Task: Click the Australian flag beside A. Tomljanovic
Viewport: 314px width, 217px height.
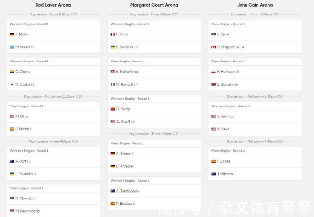Action: pos(113,191)
